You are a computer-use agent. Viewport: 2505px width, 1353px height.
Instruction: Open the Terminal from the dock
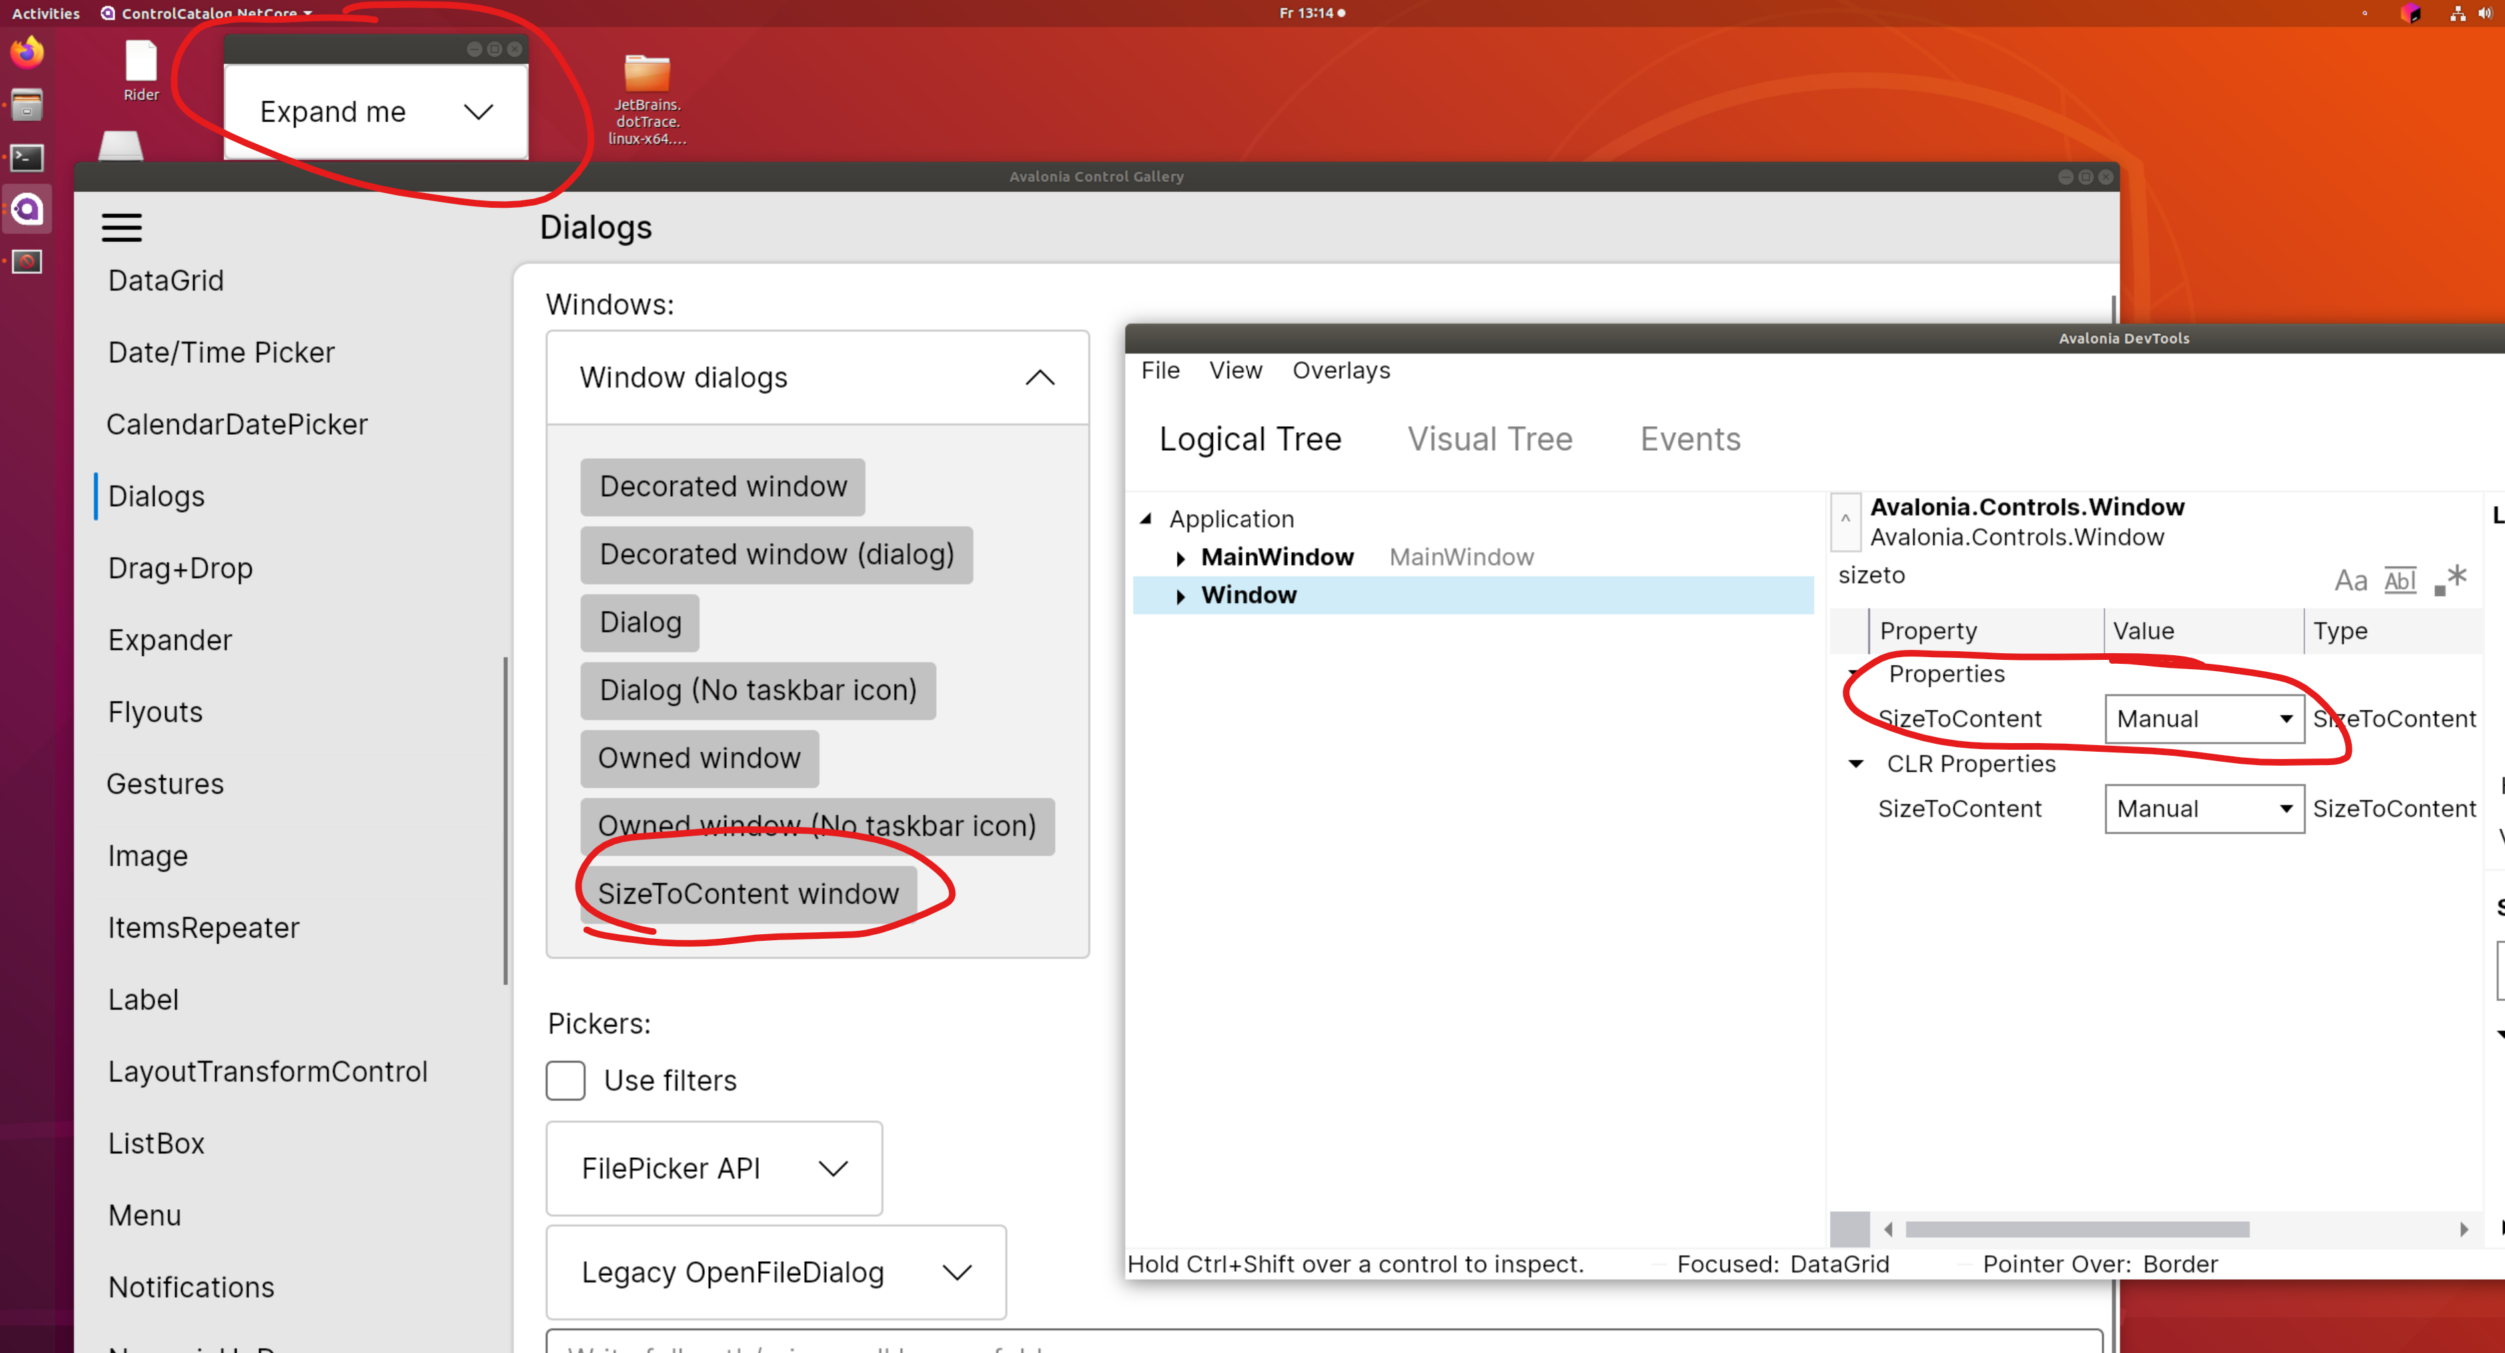27,157
